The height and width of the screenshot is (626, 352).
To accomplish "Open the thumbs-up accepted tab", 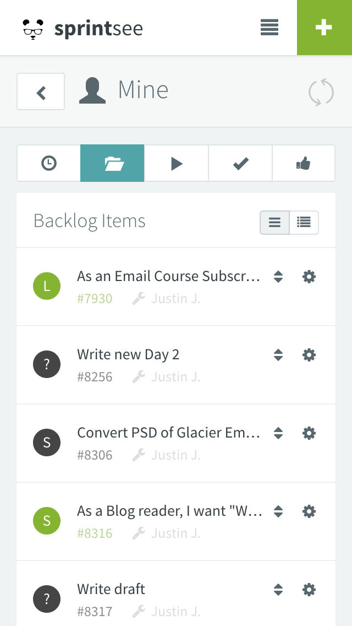I will 304,163.
